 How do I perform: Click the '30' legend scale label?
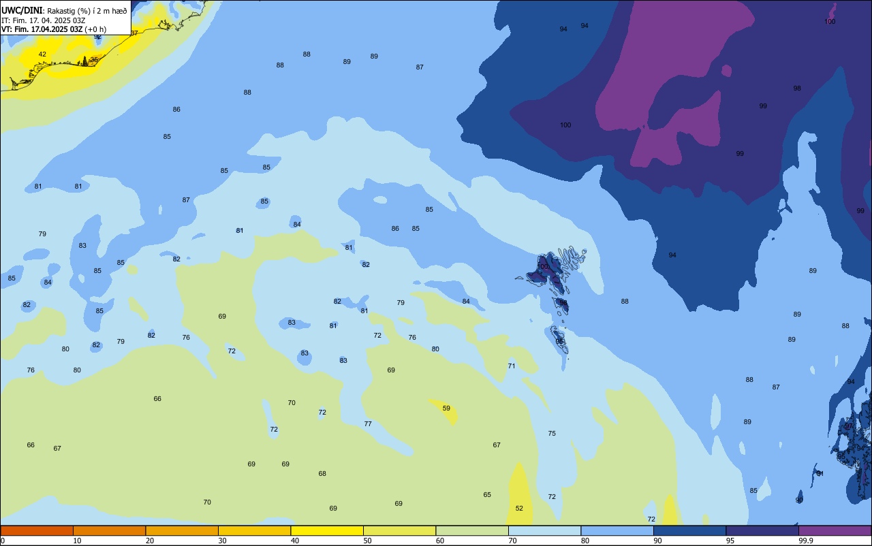[222, 541]
